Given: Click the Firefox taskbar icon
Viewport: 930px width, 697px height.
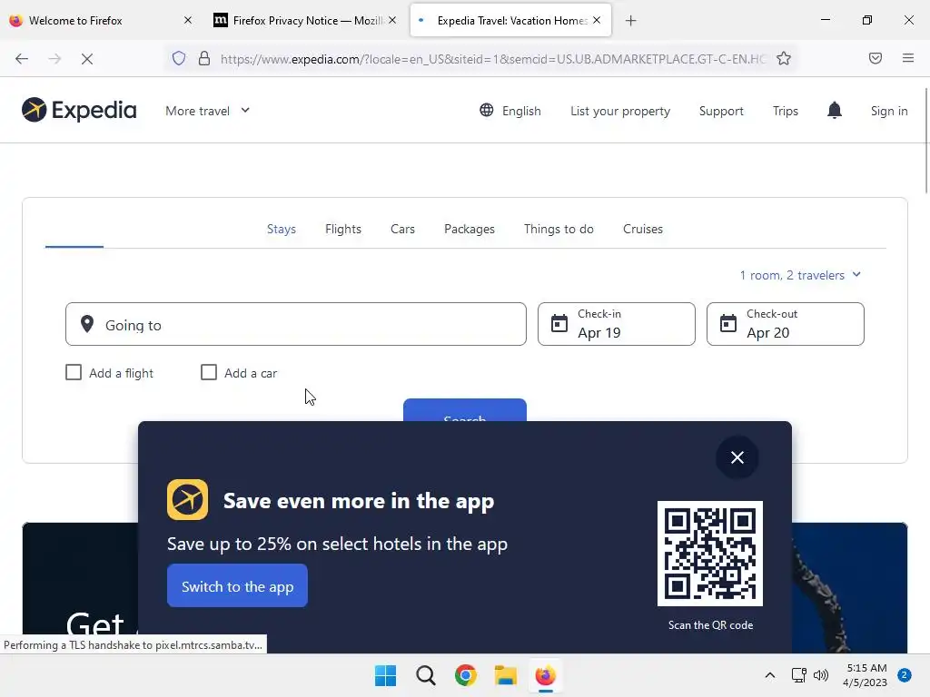Looking at the screenshot, I should click(546, 675).
